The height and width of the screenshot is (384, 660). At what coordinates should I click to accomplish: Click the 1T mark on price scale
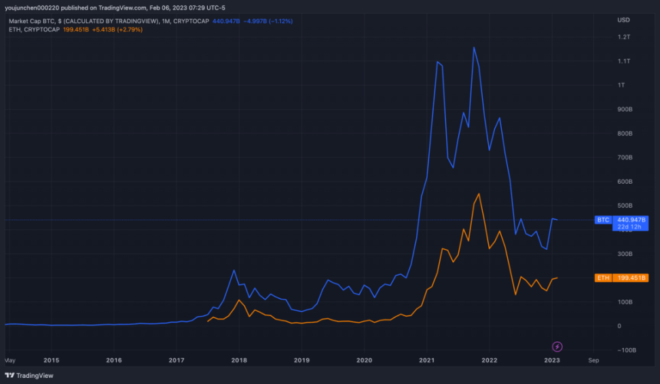pyautogui.click(x=621, y=85)
